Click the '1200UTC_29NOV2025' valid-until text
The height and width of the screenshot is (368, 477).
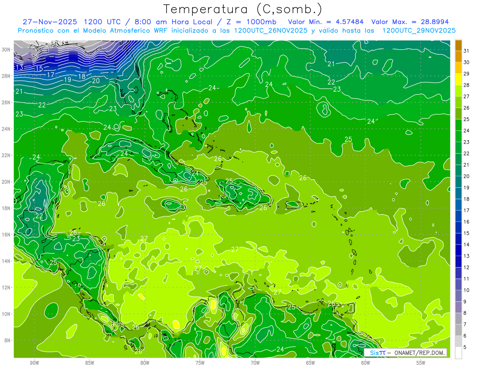pyautogui.click(x=419, y=31)
